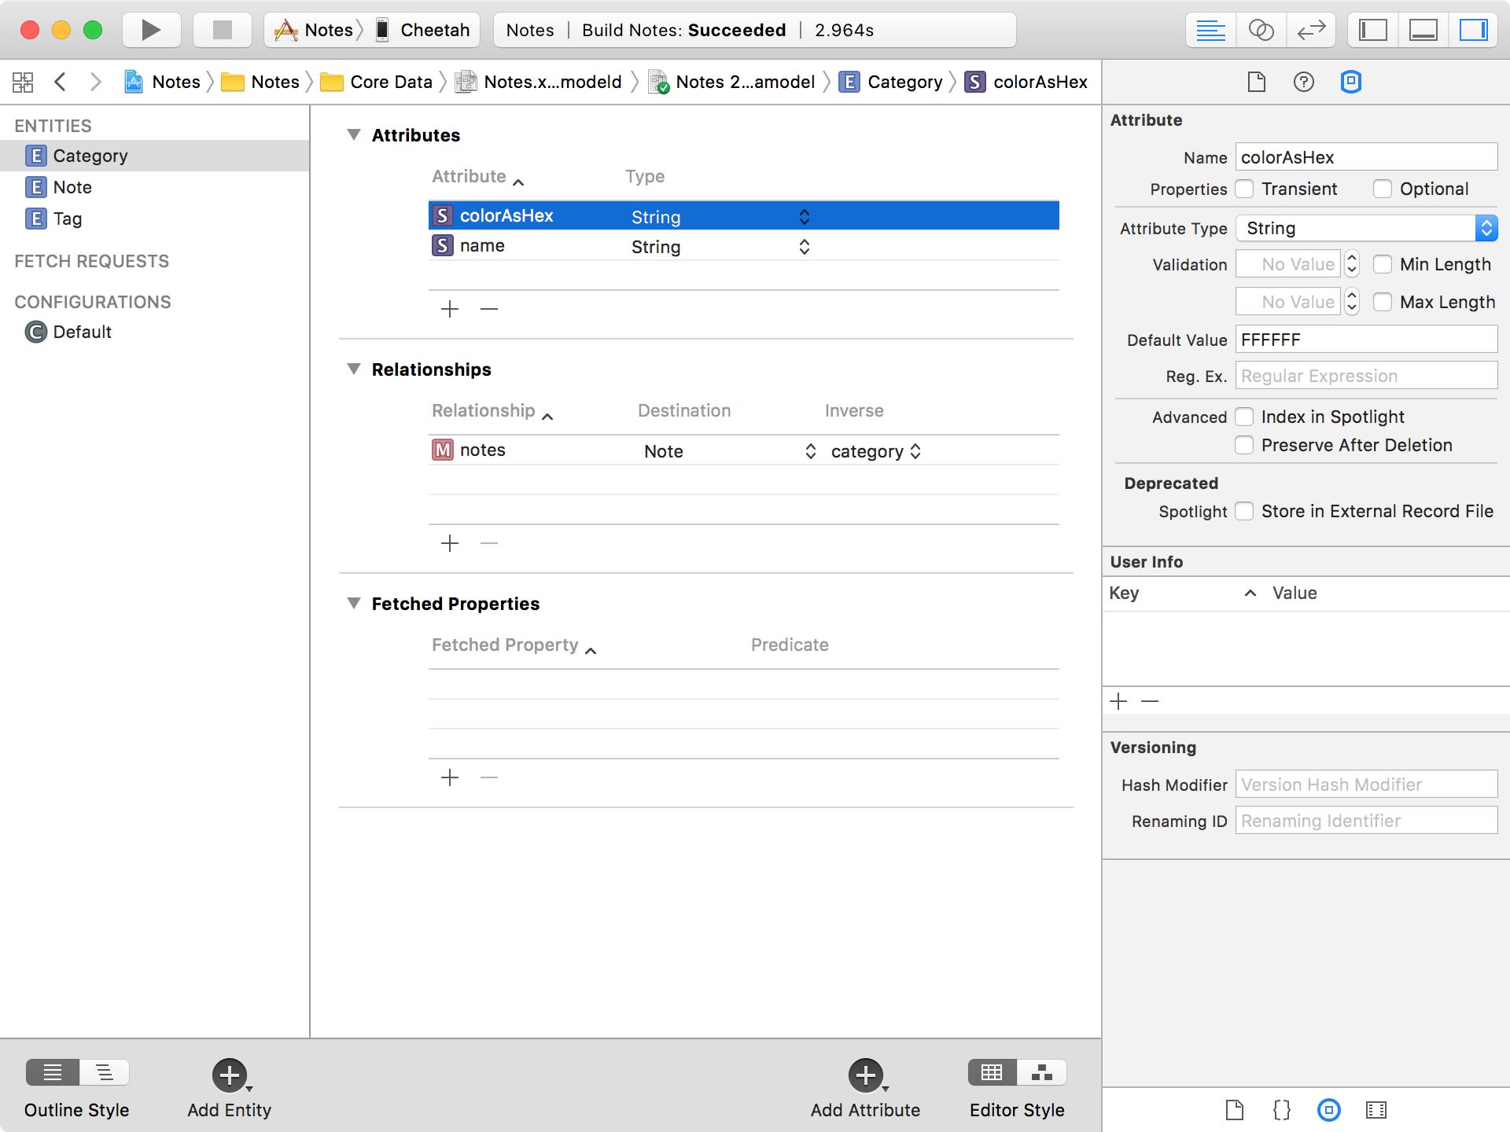Open the Quick Help inspector
1510x1132 pixels.
(1303, 82)
